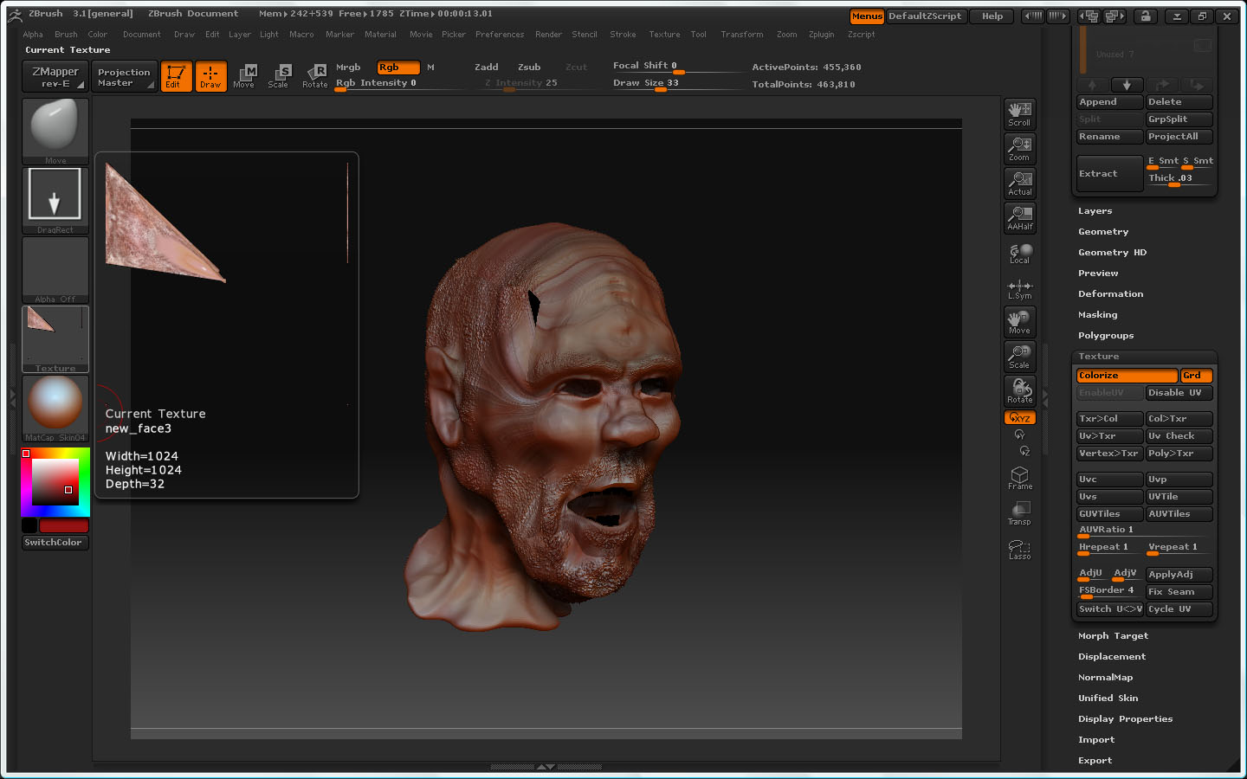The width and height of the screenshot is (1247, 779).
Task: Set canvas to AAHalf size
Action: [1020, 218]
